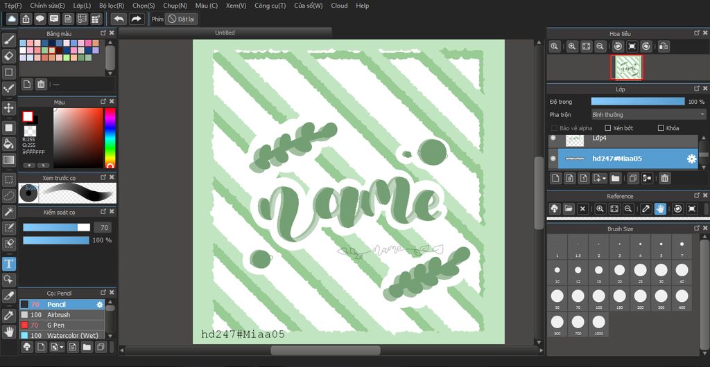Zoom out using the Hoa tiêu navigator
710x367 pixels.
pos(600,46)
